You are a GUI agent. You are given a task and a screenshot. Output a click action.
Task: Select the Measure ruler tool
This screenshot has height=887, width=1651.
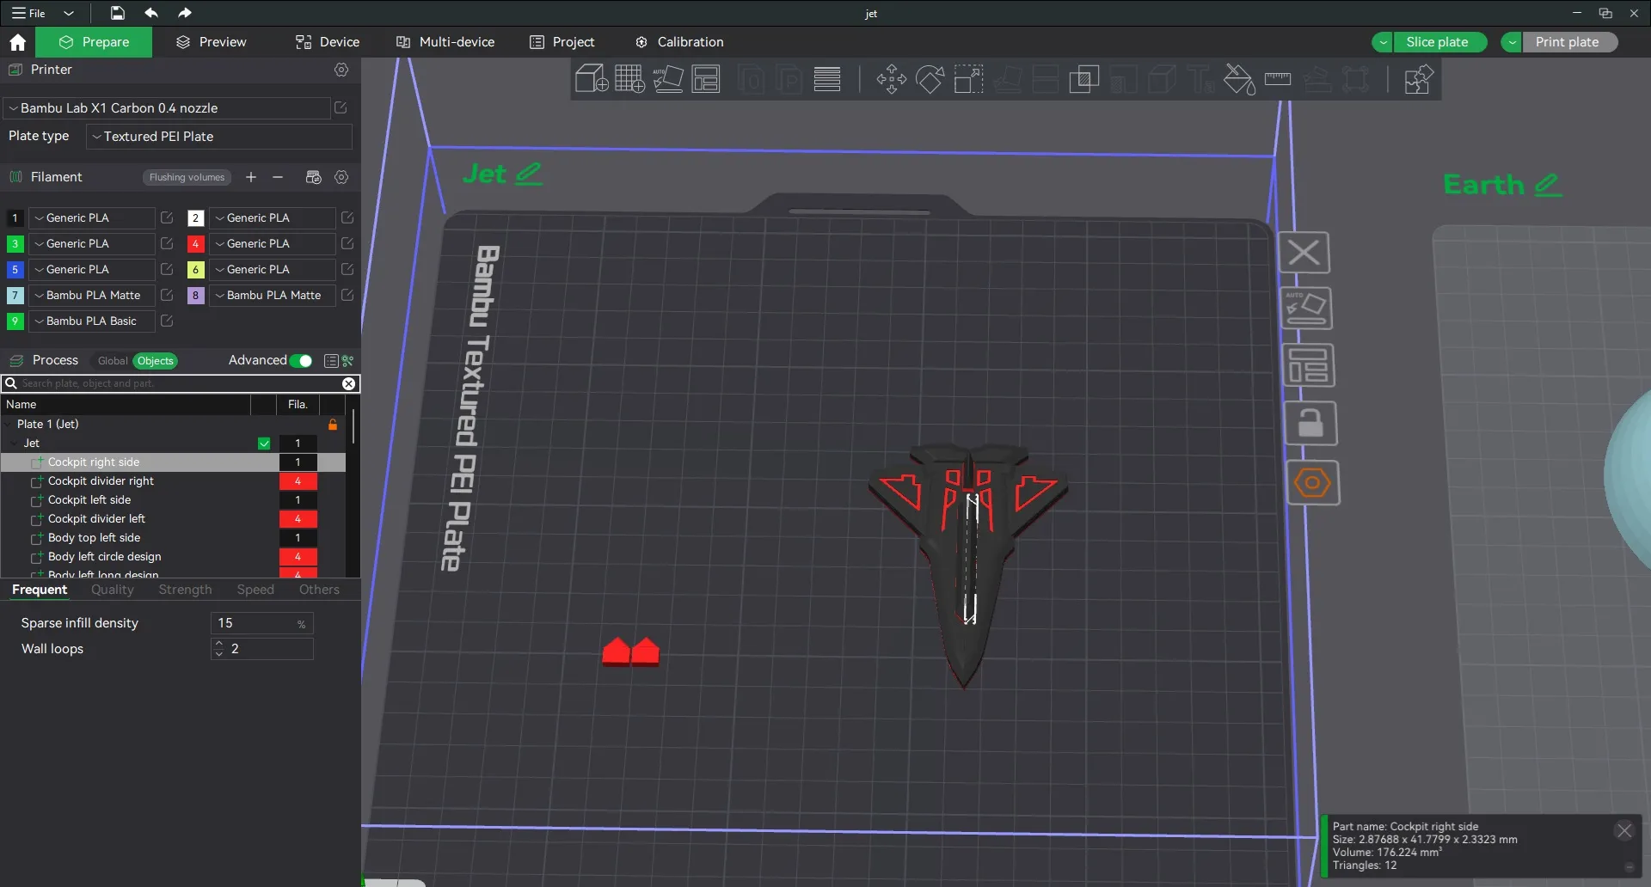coord(1278,79)
